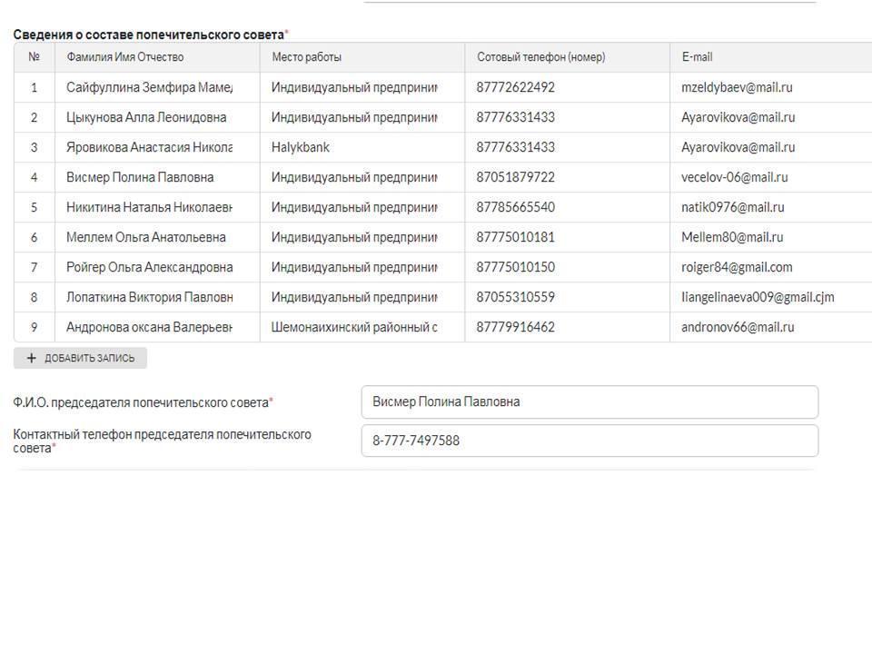872x654 pixels.
Task: Edit the chairman phone field 8-777-7497588
Action: [590, 441]
